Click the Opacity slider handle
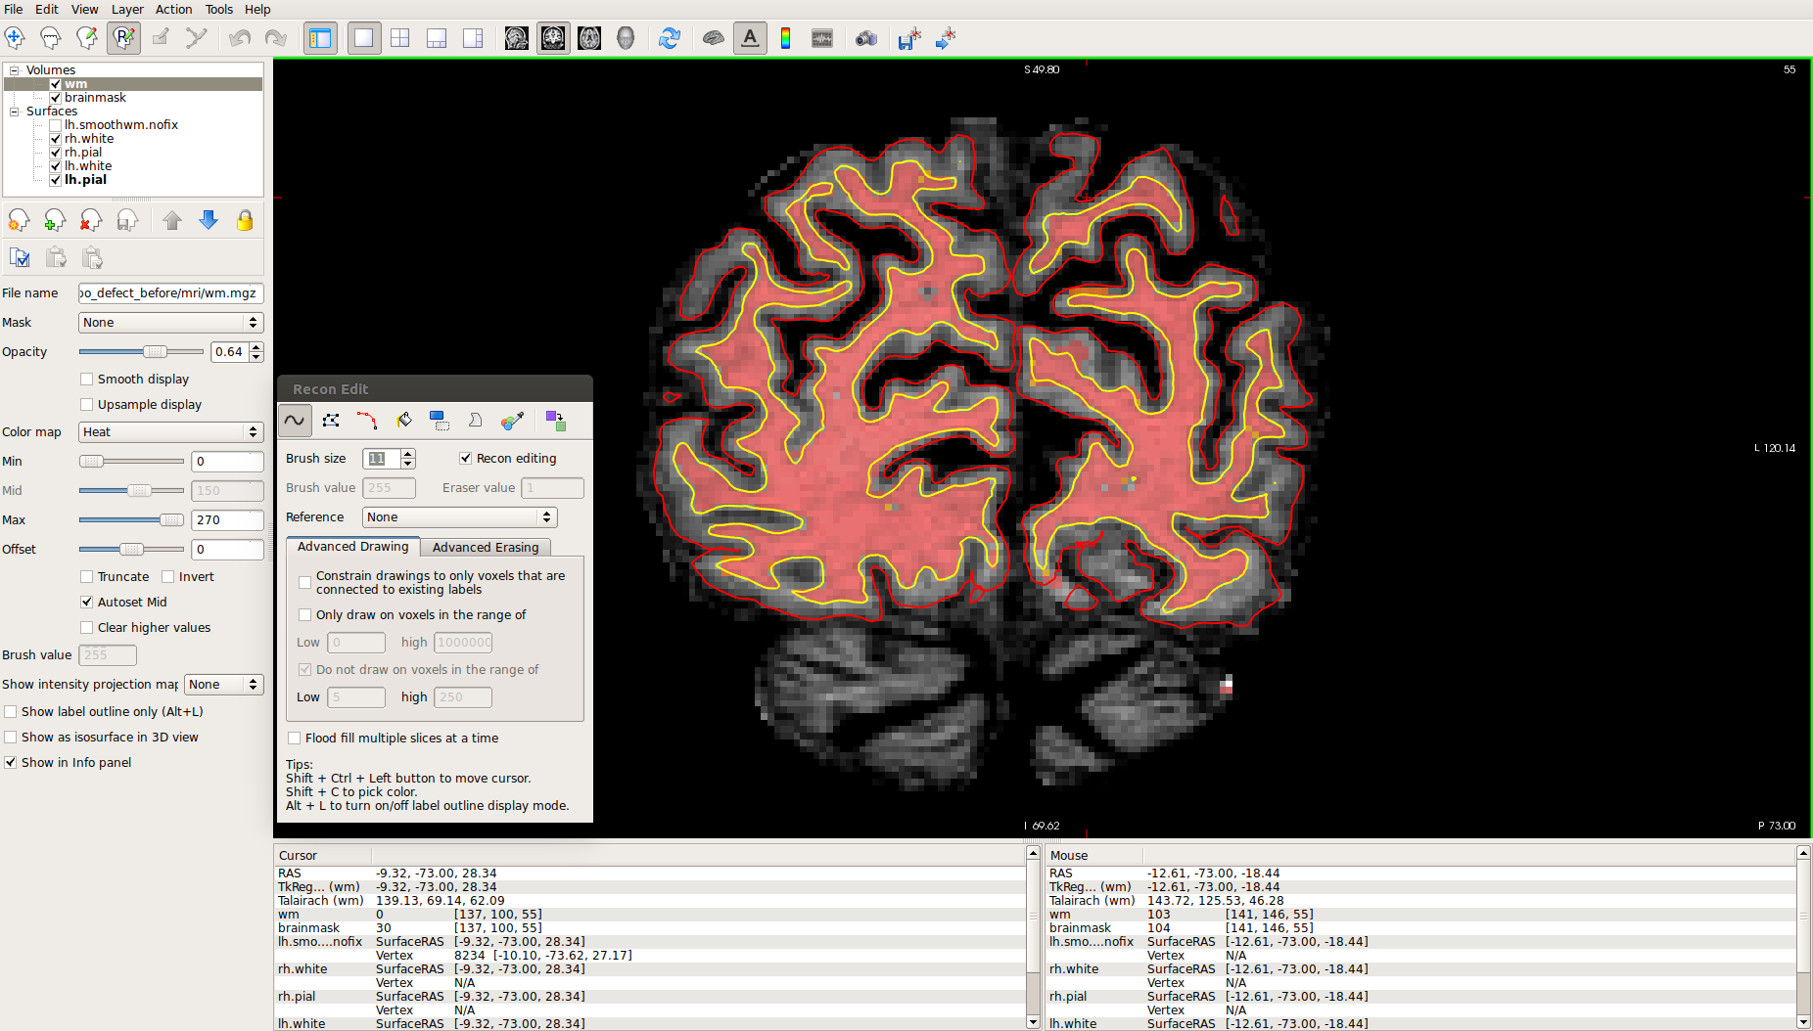The height and width of the screenshot is (1031, 1813). coord(154,352)
